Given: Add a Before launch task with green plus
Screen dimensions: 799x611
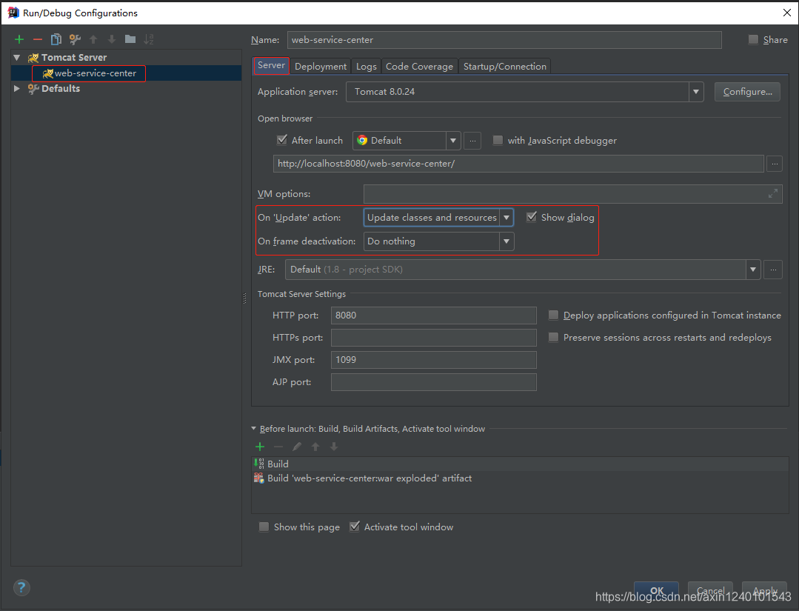Looking at the screenshot, I should coord(260,447).
